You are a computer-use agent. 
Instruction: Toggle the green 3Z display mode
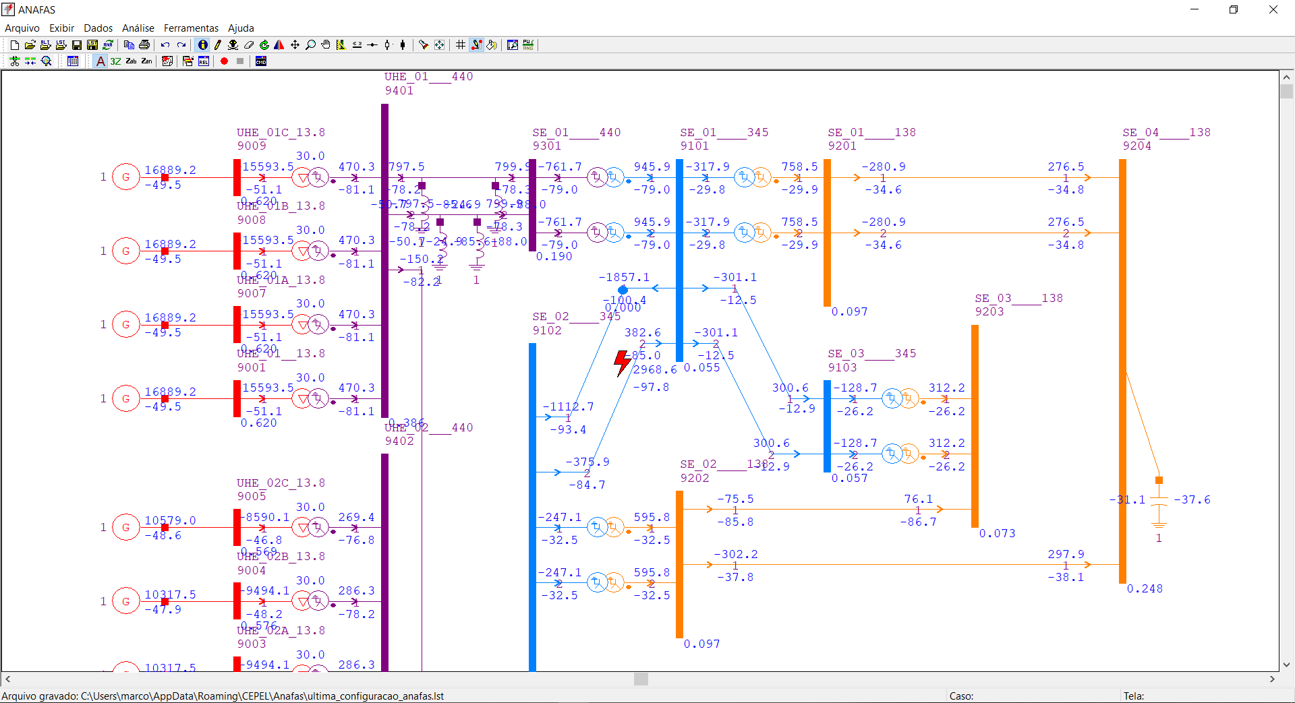(115, 61)
